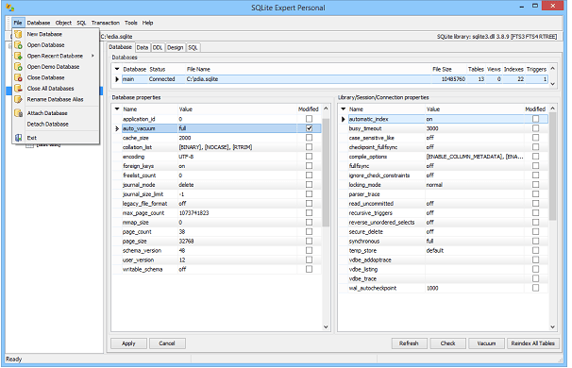Toggle Modified checkbox for journal_mode
Screen dimensions: 572x368
[x=309, y=185]
